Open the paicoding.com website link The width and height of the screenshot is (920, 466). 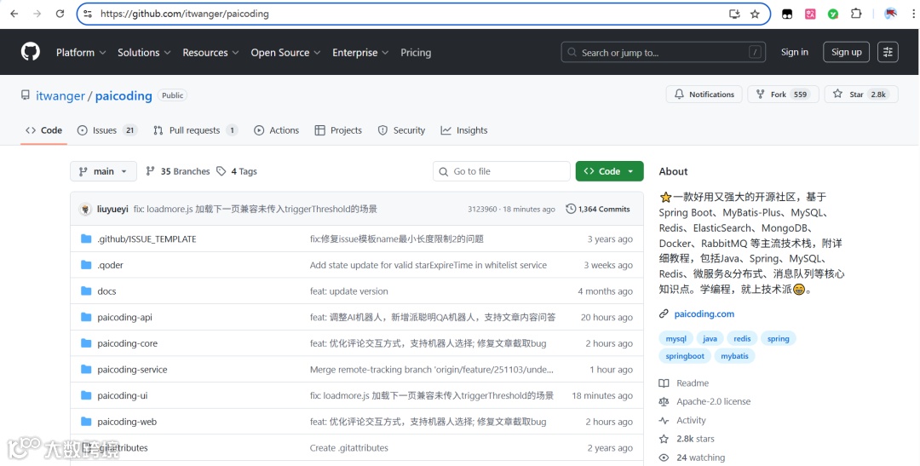tap(704, 314)
